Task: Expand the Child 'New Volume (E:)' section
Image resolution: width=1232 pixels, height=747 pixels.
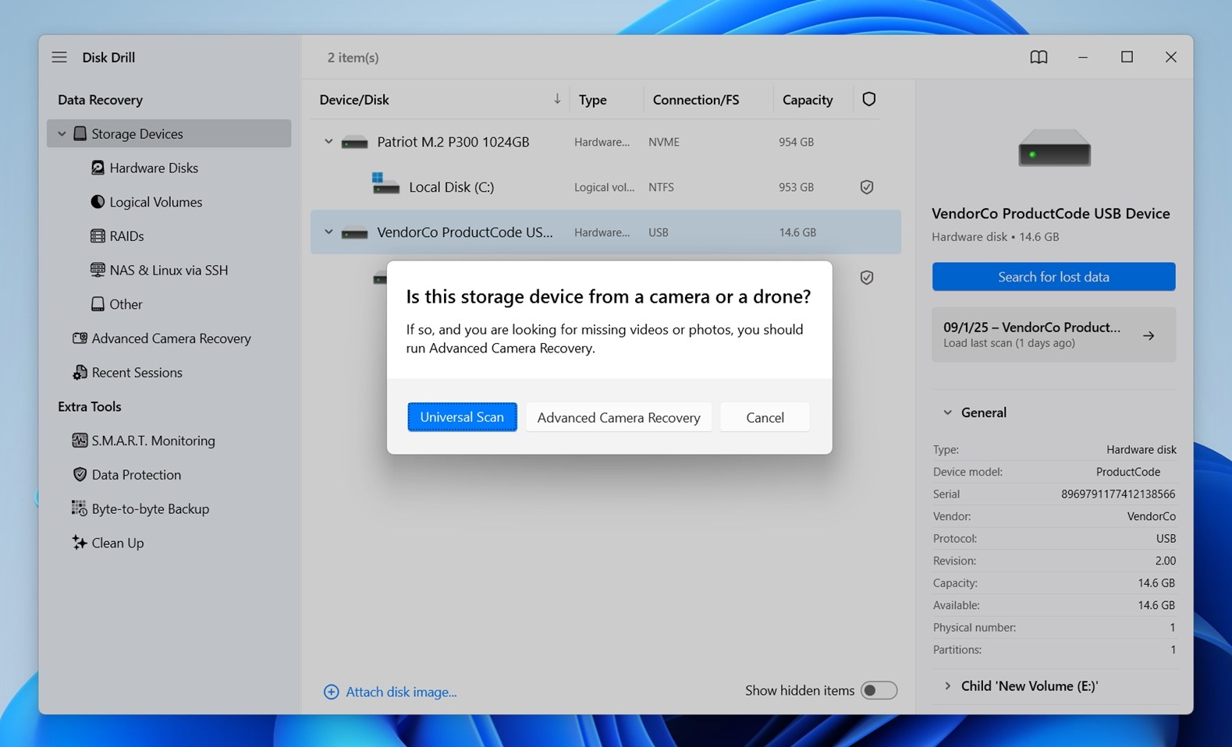Action: pyautogui.click(x=947, y=686)
